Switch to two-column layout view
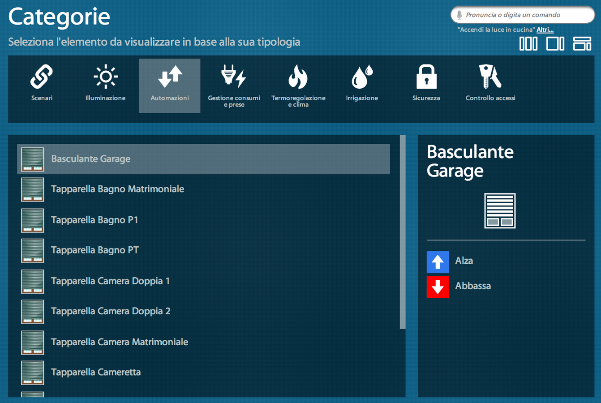Viewport: 601px width, 403px height. tap(555, 43)
